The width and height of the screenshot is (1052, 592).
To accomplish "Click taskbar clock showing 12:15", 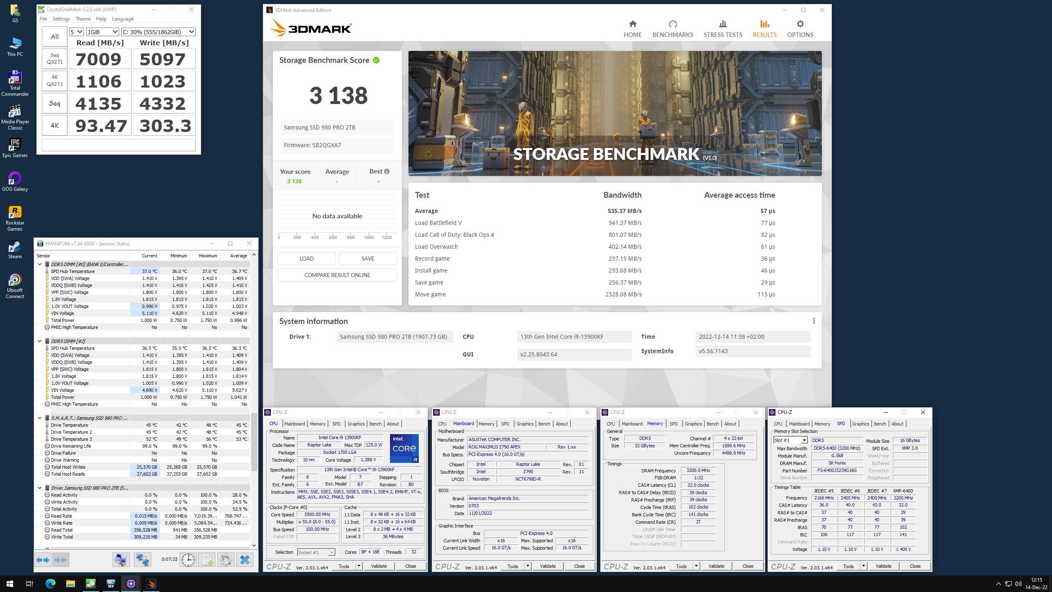I will [1036, 584].
